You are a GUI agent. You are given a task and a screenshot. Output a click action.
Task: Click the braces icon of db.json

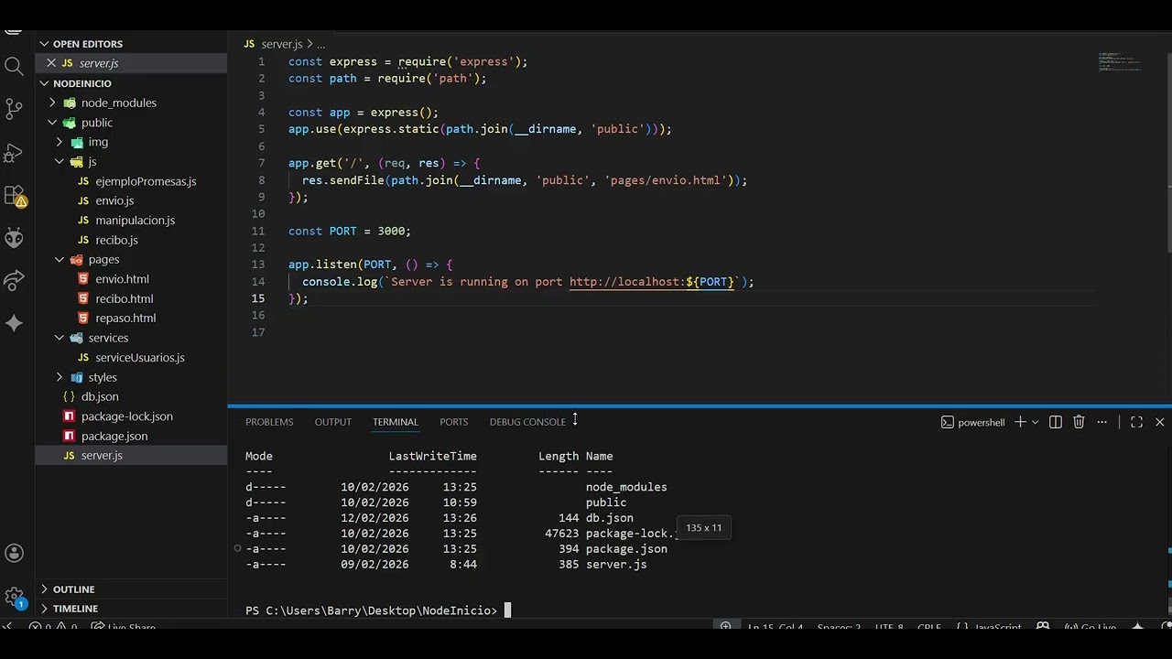pos(69,396)
